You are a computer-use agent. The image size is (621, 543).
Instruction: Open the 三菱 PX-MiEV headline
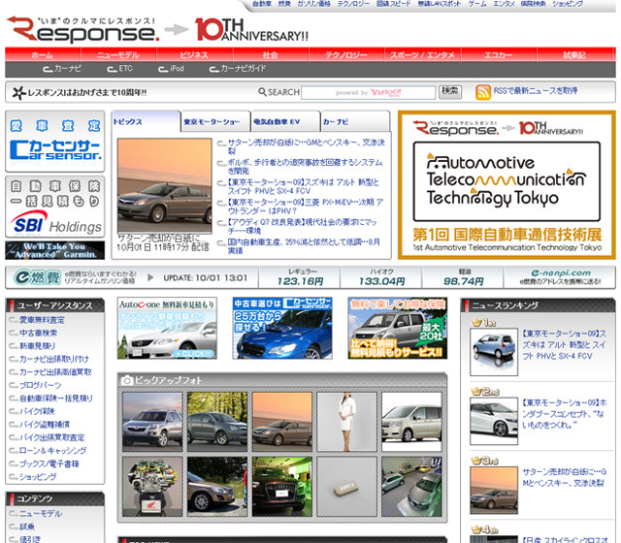(x=306, y=207)
